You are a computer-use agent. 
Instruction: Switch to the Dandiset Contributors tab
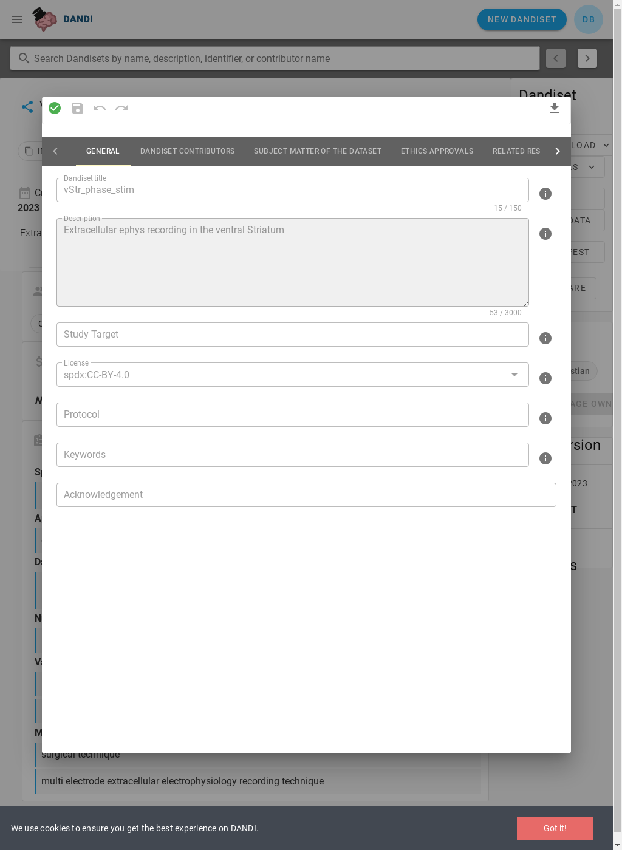point(188,151)
